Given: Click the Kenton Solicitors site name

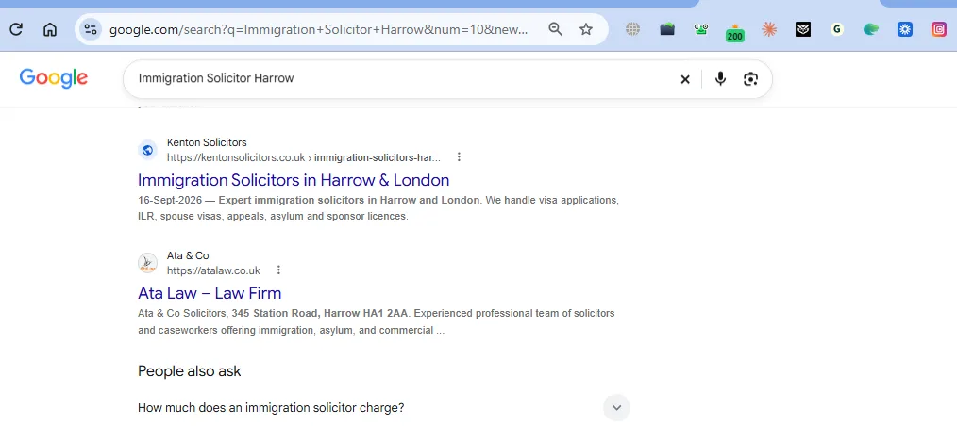Looking at the screenshot, I should (x=207, y=142).
